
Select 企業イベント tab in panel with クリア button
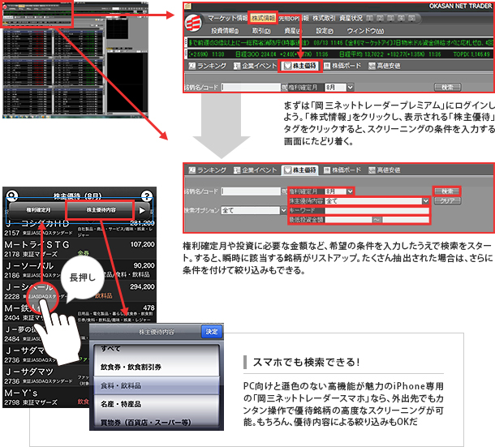tap(255, 170)
